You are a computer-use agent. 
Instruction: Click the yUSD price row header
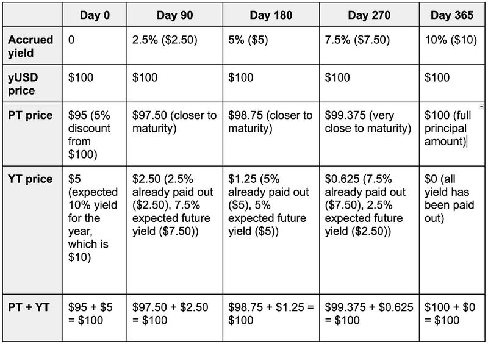click(30, 84)
